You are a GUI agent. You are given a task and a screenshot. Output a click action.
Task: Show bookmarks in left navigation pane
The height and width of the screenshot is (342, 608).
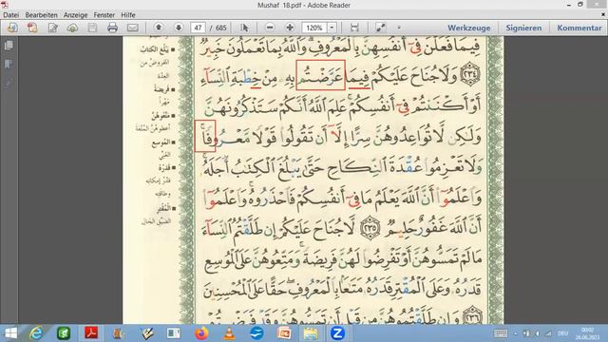9,64
